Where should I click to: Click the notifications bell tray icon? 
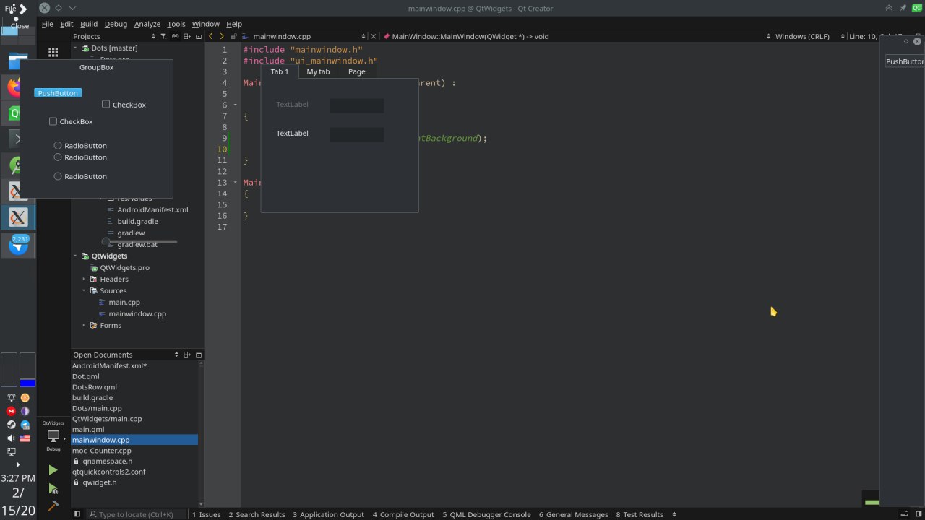point(11,397)
